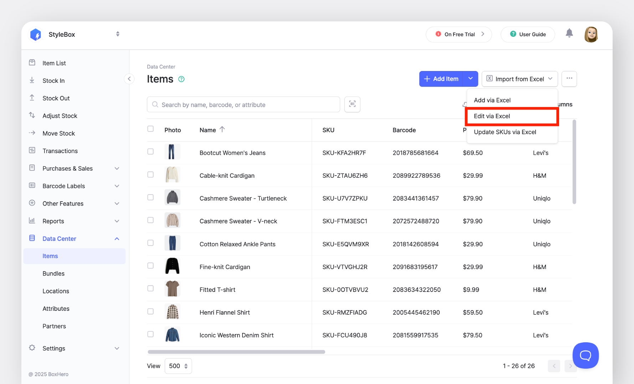
Task: Open the View 500 rows selector
Action: [x=178, y=366]
